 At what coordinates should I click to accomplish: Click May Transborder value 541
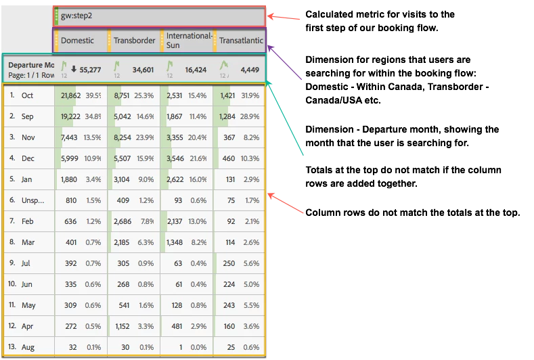pos(124,305)
